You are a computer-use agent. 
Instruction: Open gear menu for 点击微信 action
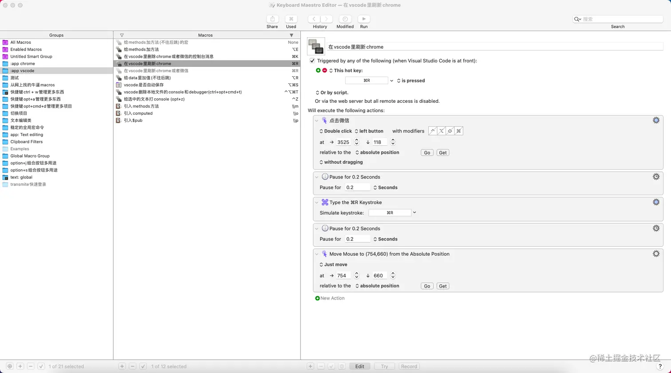pyautogui.click(x=656, y=120)
